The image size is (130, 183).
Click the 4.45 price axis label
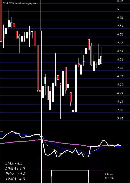click(x=120, y=68)
